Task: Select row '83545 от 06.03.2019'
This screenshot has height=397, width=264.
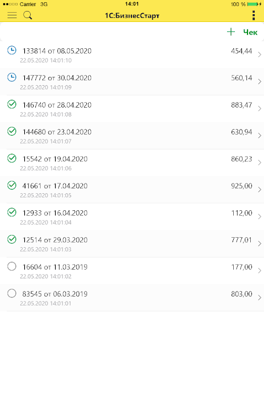Action: (x=132, y=298)
